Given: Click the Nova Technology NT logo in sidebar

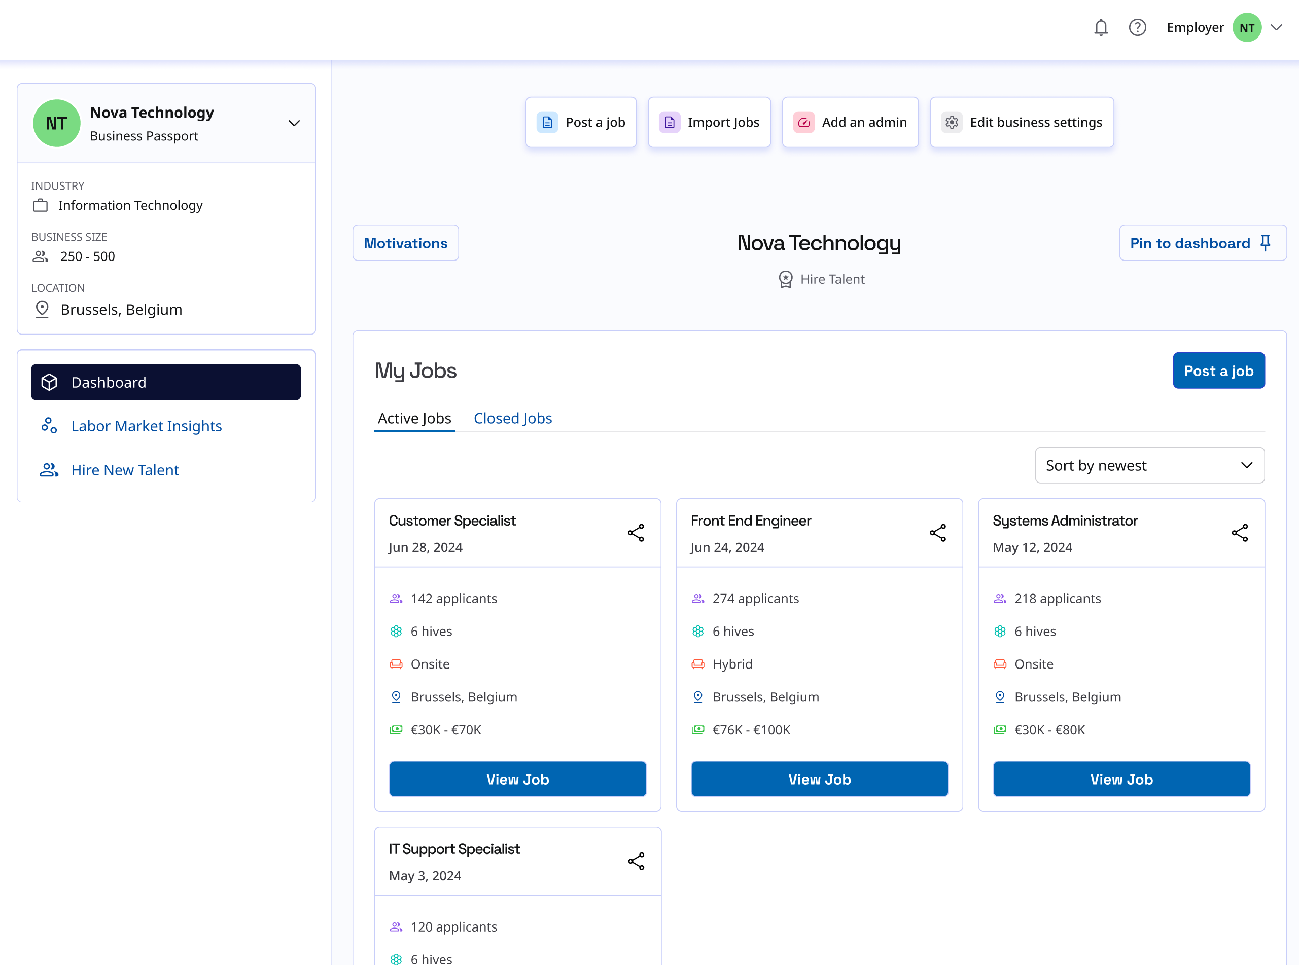Looking at the screenshot, I should click(x=56, y=123).
